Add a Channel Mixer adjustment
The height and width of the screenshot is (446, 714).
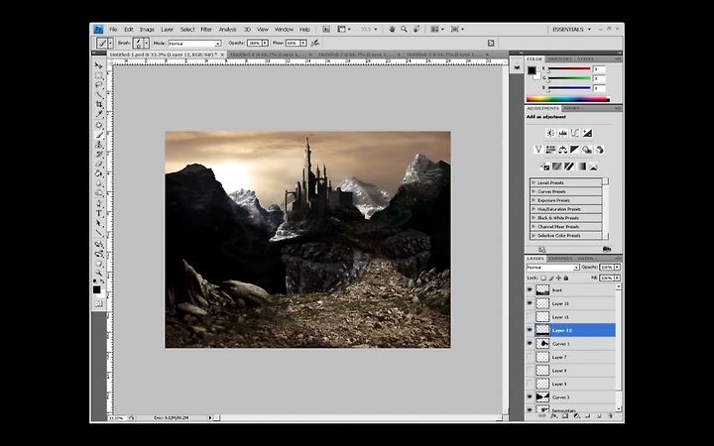[600, 150]
